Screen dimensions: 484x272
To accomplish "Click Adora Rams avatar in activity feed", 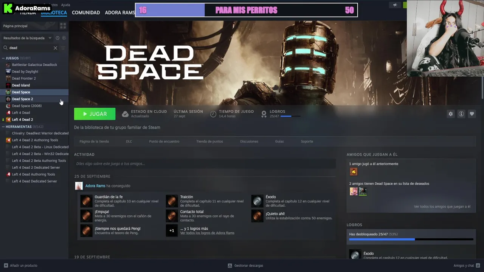I will 79,186.
